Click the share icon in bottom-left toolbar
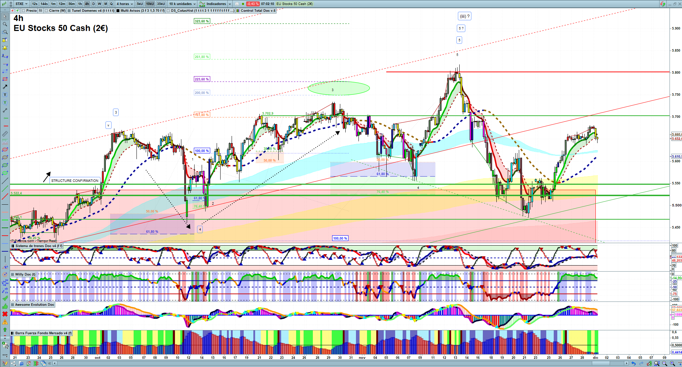682x367 pixels. 14,363
